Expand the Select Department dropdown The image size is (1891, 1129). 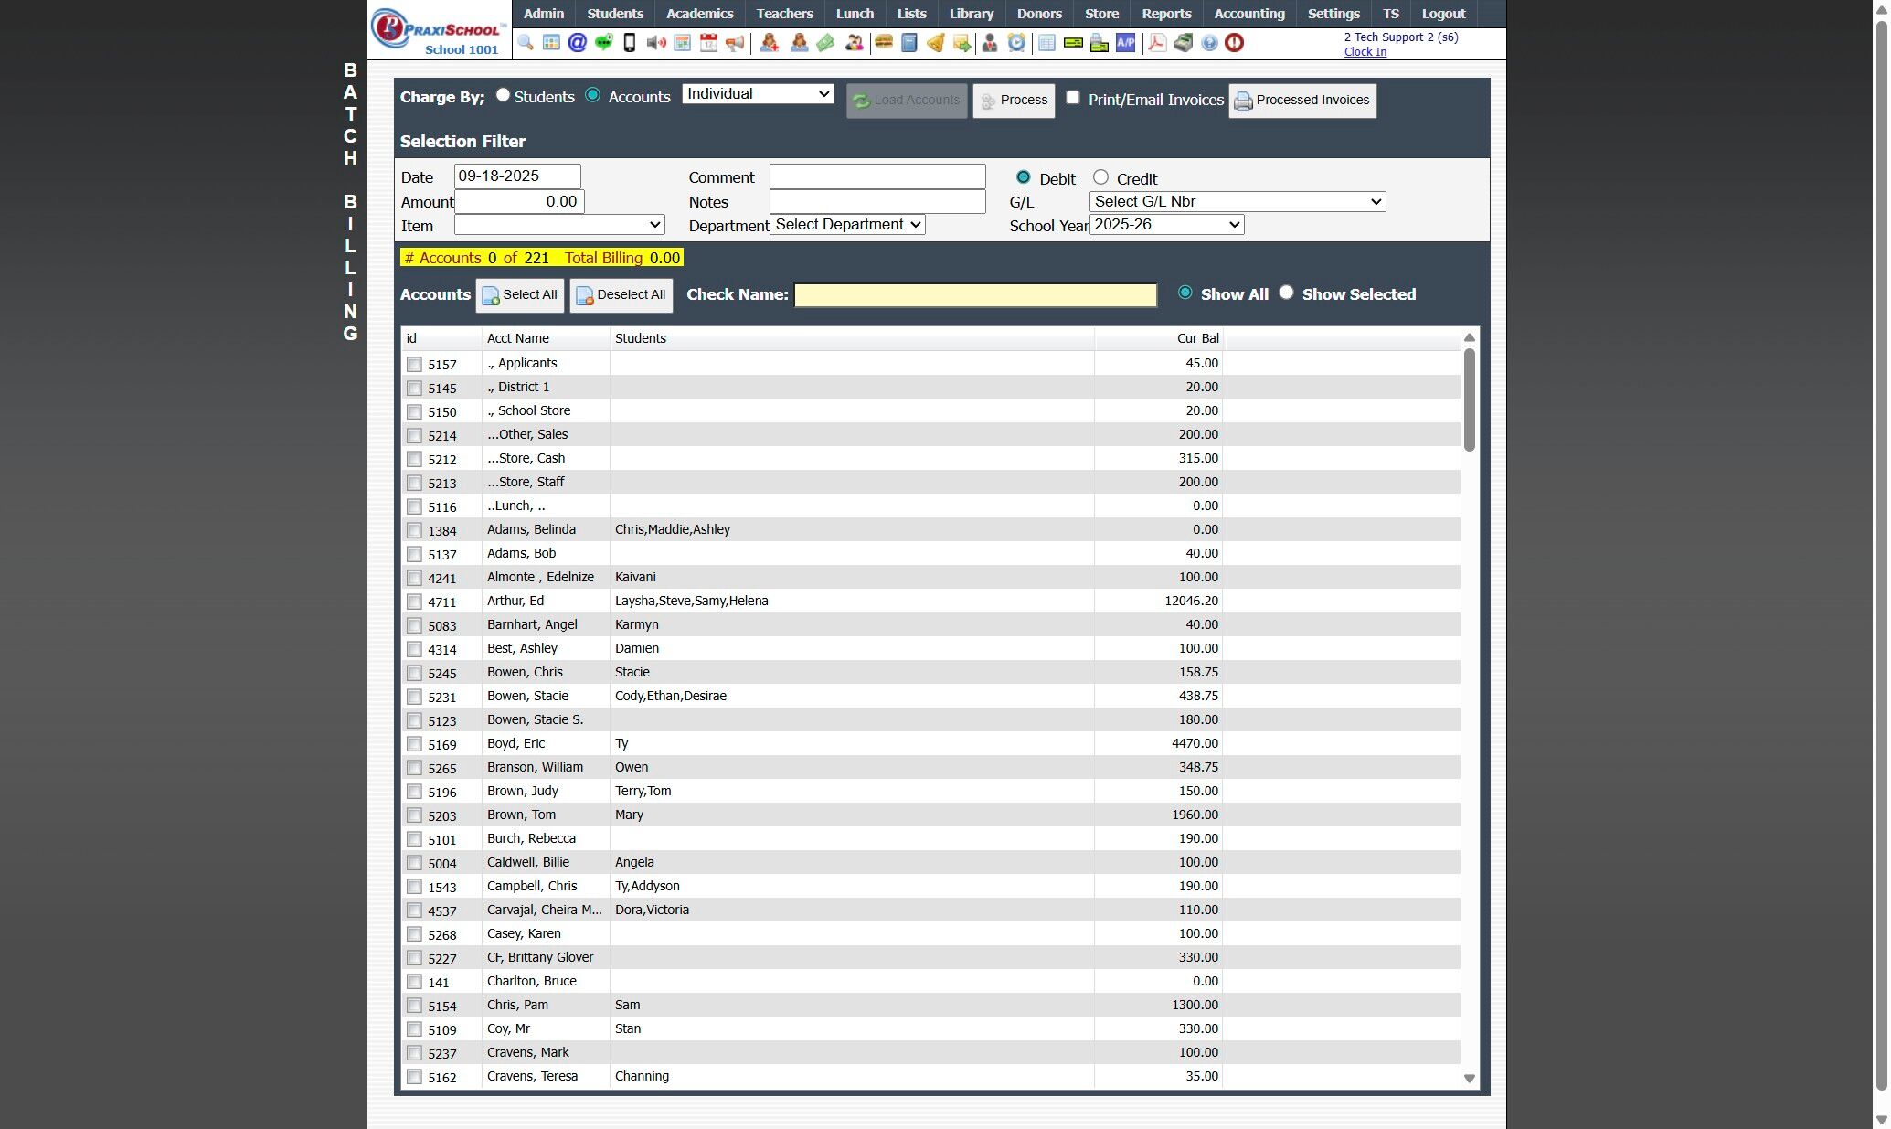(847, 225)
